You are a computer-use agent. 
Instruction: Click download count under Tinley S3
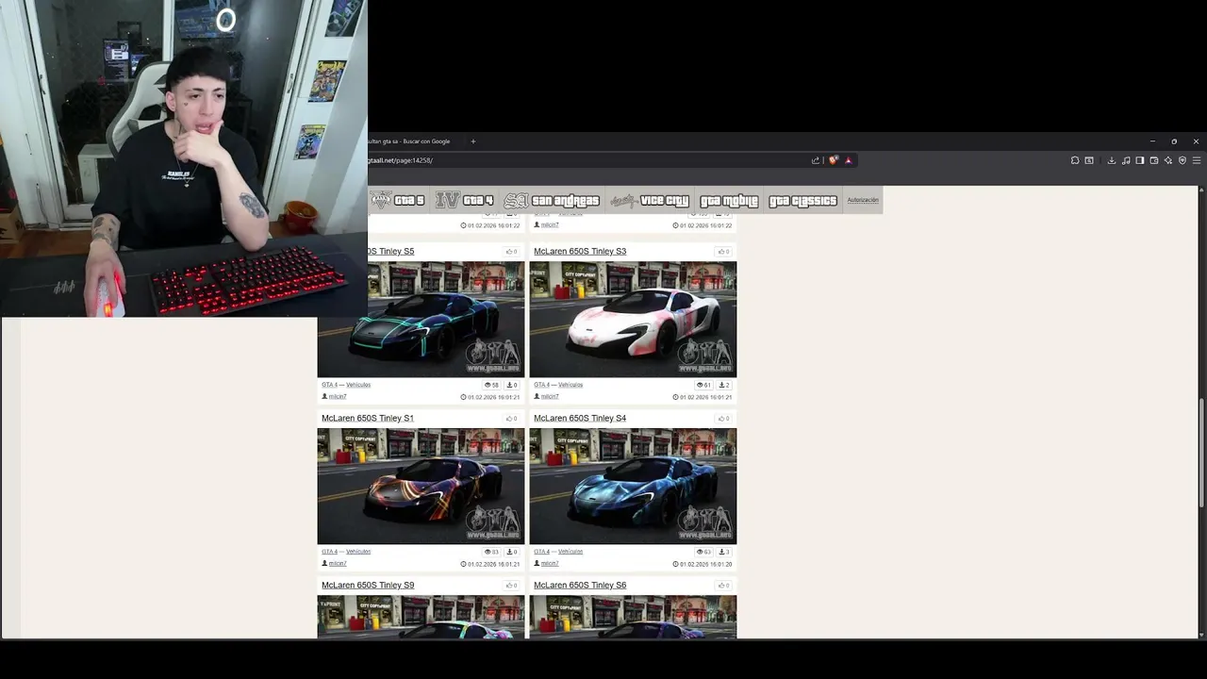pyautogui.click(x=723, y=385)
